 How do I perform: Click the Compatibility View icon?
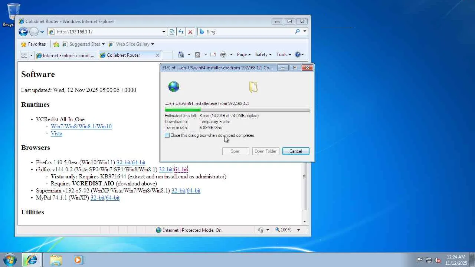click(172, 32)
